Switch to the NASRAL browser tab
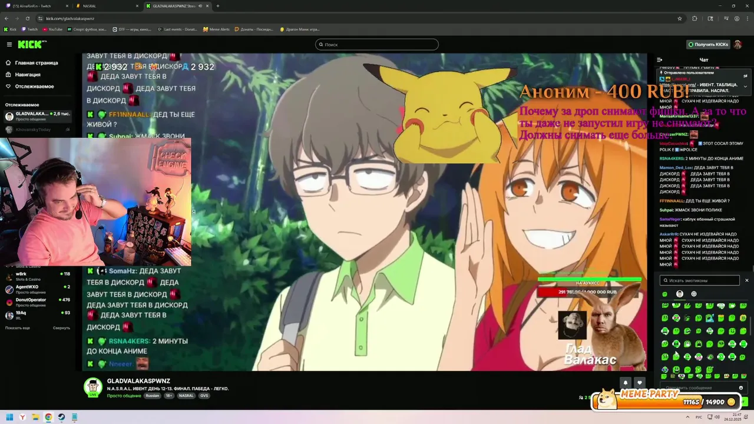 (106, 6)
